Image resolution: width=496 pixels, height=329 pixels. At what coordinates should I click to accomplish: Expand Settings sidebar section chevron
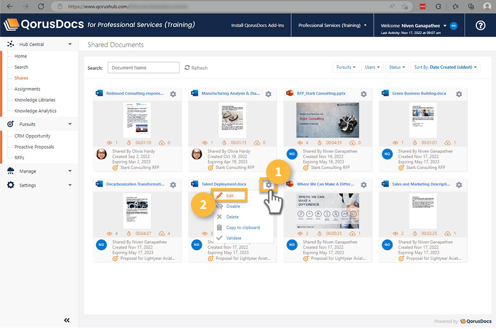[x=70, y=185]
